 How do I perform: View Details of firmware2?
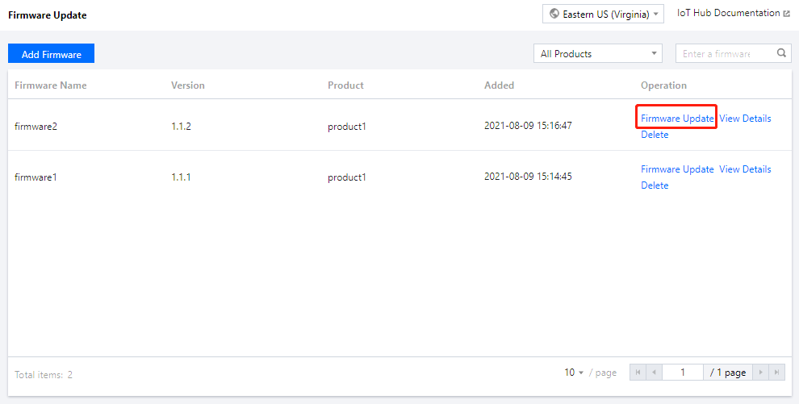[745, 119]
